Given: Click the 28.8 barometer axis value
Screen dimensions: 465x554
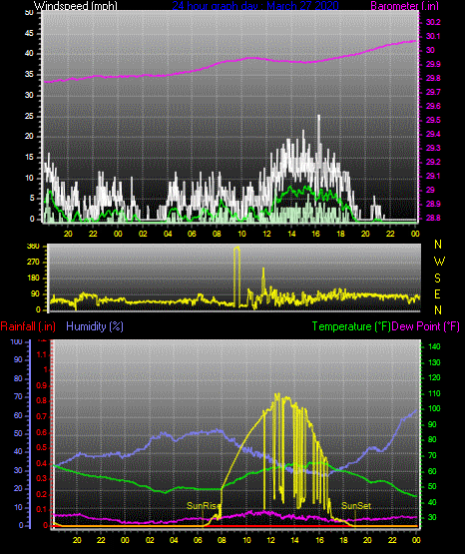Looking at the screenshot, I should [x=433, y=218].
